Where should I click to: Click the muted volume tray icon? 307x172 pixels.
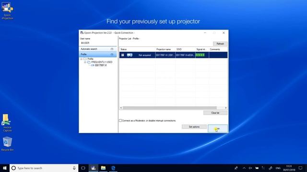tap(250, 168)
